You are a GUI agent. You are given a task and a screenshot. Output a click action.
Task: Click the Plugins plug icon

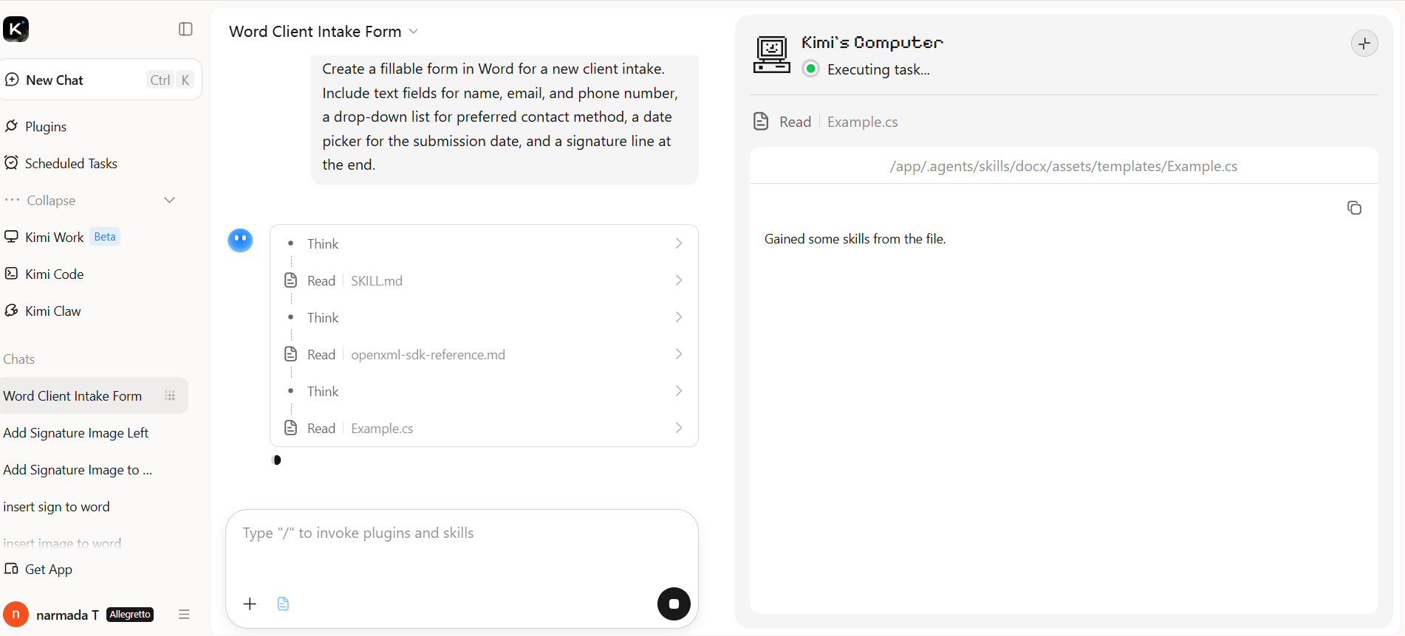tap(11, 126)
